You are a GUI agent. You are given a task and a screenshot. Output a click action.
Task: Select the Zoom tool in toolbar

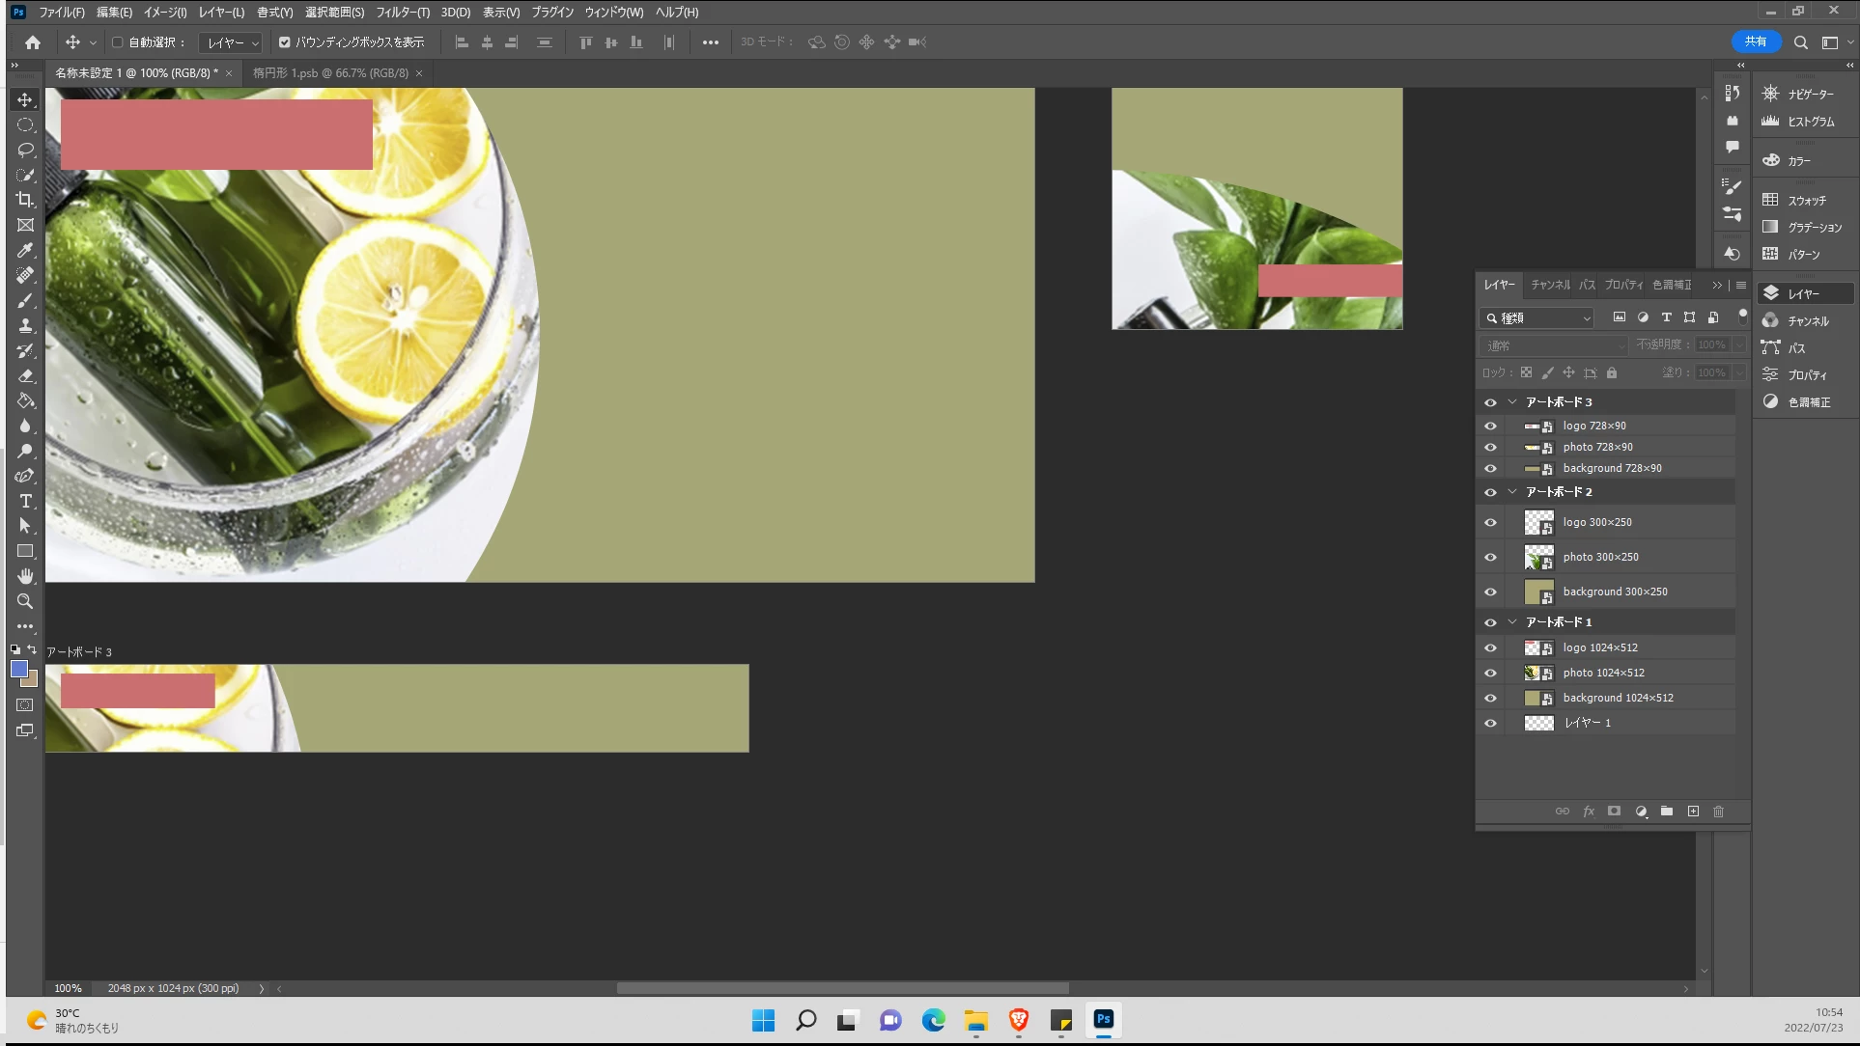pos(25,601)
